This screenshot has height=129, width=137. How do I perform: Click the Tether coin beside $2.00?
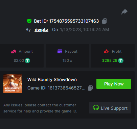(x=27, y=61)
